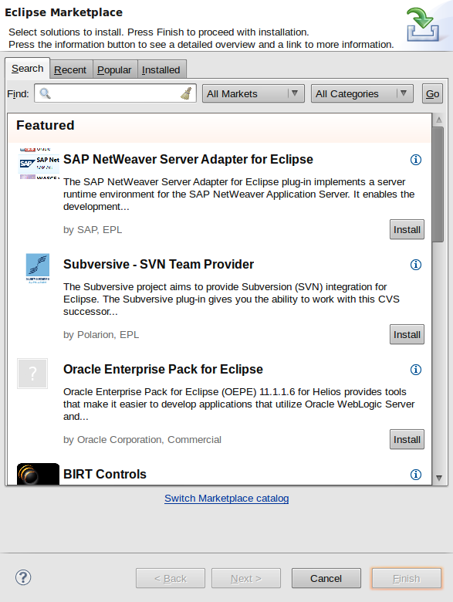The image size is (453, 602).
Task: Open info for SAP NetWeaver Server Adapter
Action: [x=416, y=160]
